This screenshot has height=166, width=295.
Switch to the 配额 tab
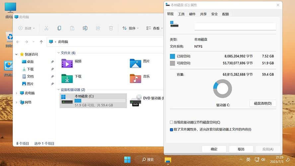[x=226, y=14]
